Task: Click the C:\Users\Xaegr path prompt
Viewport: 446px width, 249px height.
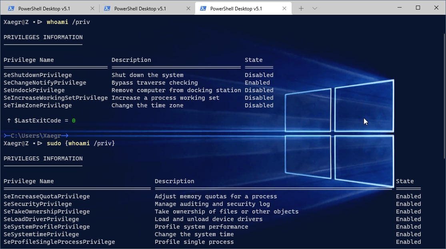Action: pyautogui.click(x=36, y=136)
